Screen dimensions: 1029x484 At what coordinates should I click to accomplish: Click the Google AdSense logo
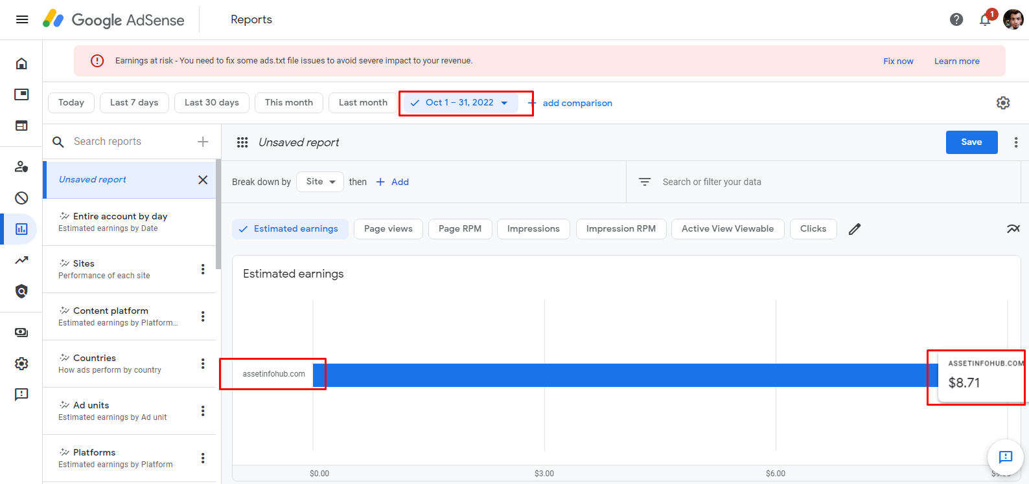pos(113,19)
